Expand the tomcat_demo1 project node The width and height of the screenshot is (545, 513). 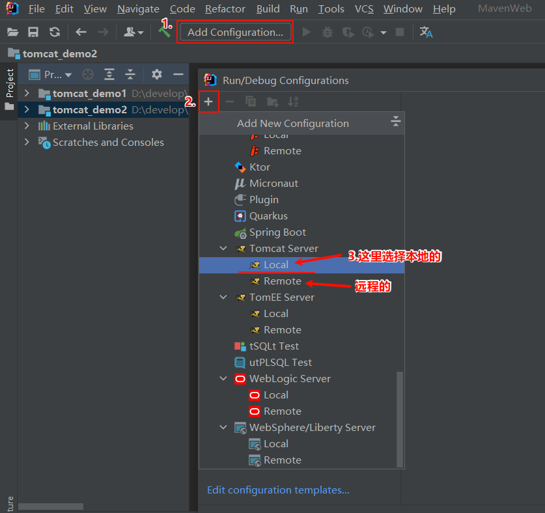point(27,93)
